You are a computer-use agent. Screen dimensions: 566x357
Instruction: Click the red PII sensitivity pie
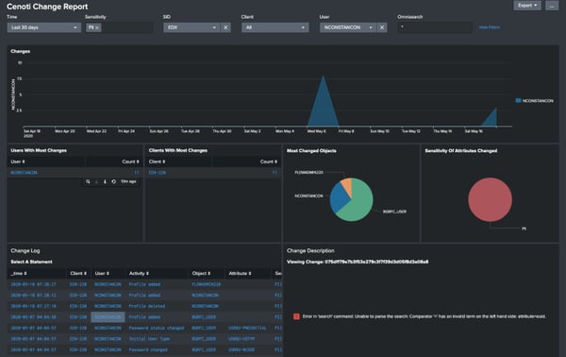[x=490, y=199]
